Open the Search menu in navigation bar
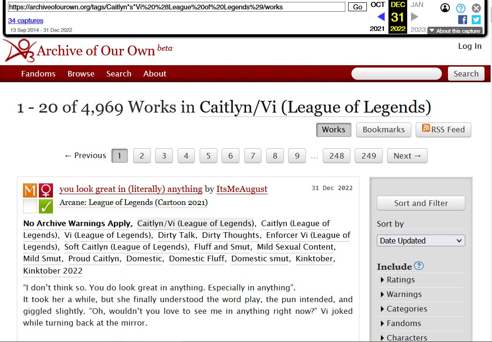492x342 pixels. [x=119, y=74]
